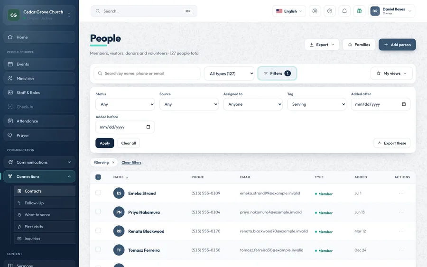Screen dimensions: 427x267
Task: Open actions menu for Emeka Strand
Action: pyautogui.click(x=401, y=193)
